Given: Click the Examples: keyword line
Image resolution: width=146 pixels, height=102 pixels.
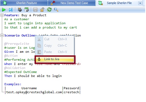Looking at the screenshot, I should tap(13, 84).
